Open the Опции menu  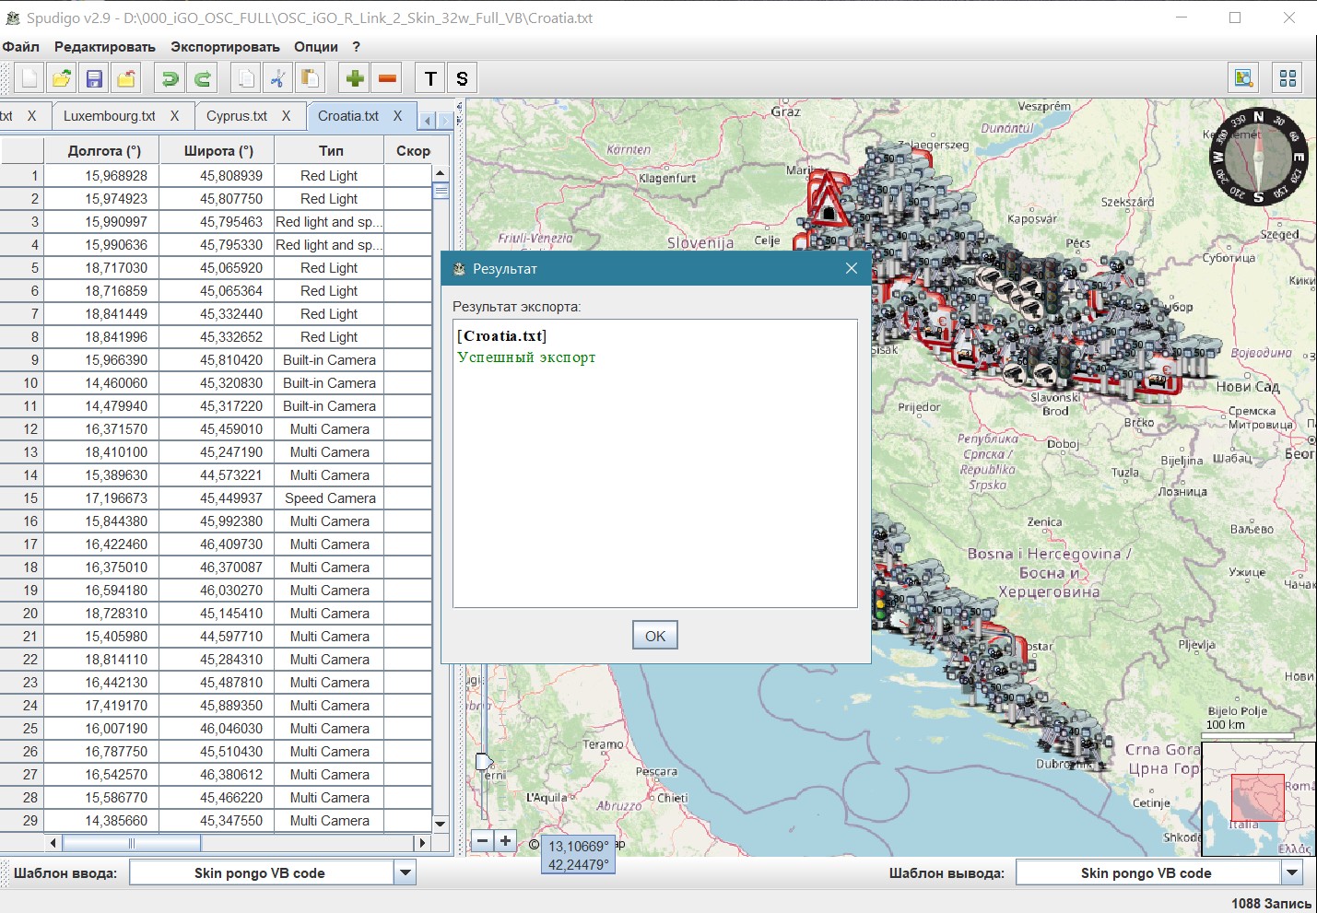pyautogui.click(x=316, y=47)
